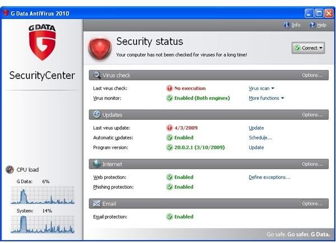Click the Info icon in top bar
336x243 pixels.
click(x=287, y=25)
